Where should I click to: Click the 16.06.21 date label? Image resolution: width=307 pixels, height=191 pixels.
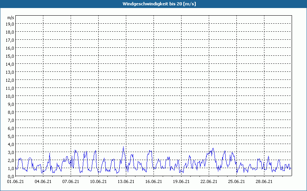153,181
